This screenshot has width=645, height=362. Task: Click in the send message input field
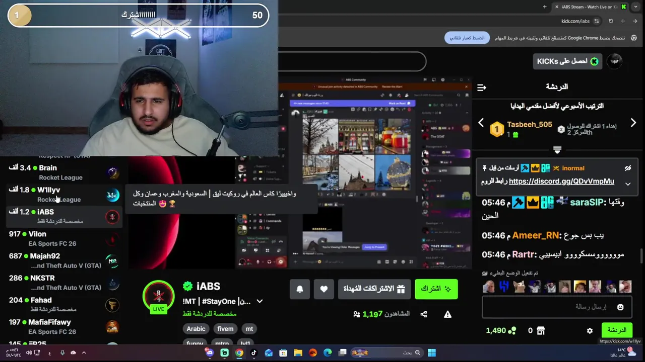coord(557,307)
